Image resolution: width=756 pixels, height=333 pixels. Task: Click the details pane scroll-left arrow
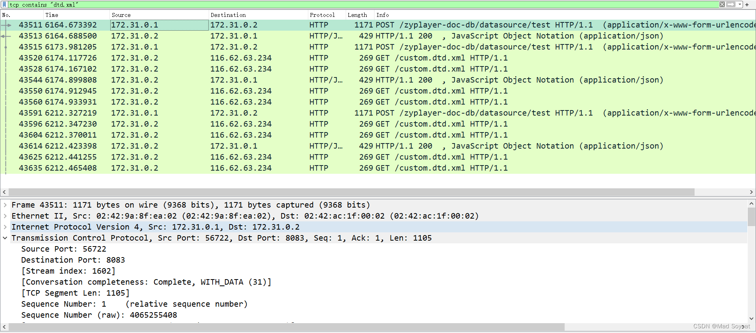[4, 327]
